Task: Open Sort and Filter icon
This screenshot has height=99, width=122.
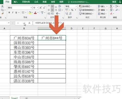Action: tap(117, 6)
